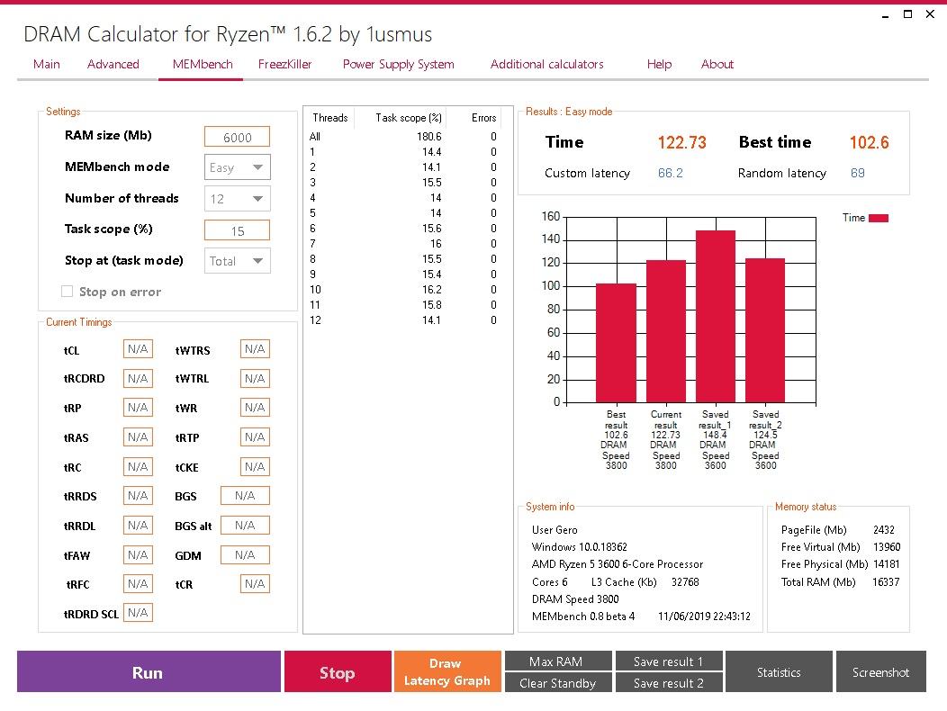Click the Max RAM button

[558, 661]
